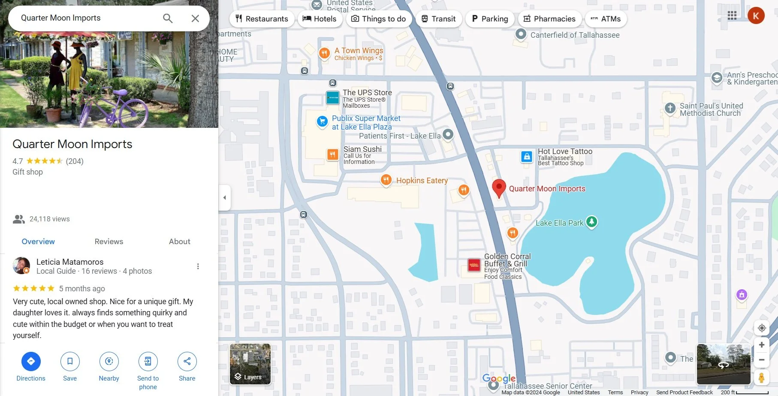This screenshot has height=396, width=778.
Task: Click the 200 ft map scale
Action: click(x=745, y=393)
